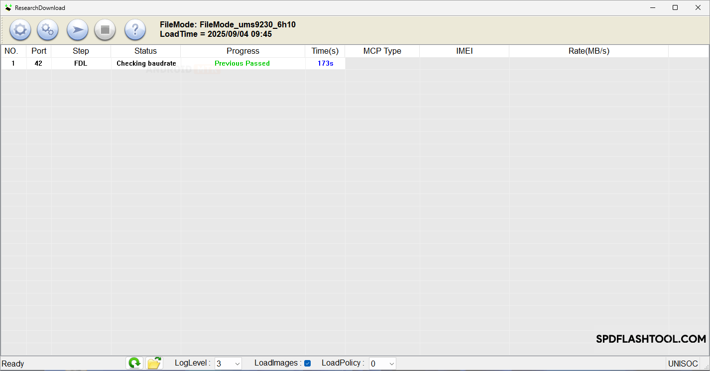The image size is (710, 371).
Task: Select the Time(s) column header
Action: coord(325,51)
